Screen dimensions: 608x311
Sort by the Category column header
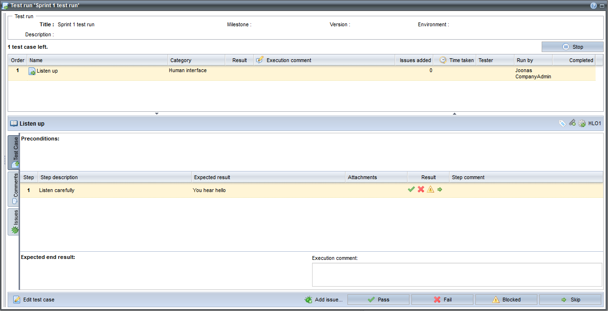pyautogui.click(x=197, y=60)
